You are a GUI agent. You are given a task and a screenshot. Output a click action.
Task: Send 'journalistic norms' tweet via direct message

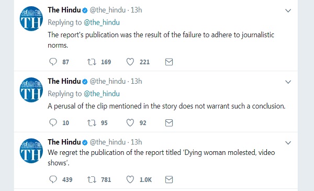click(x=169, y=62)
